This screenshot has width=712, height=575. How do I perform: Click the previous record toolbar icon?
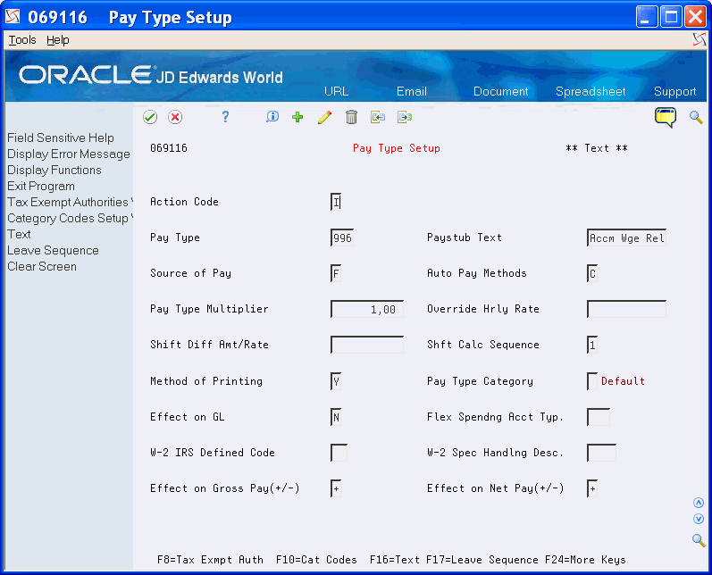pyautogui.click(x=378, y=117)
